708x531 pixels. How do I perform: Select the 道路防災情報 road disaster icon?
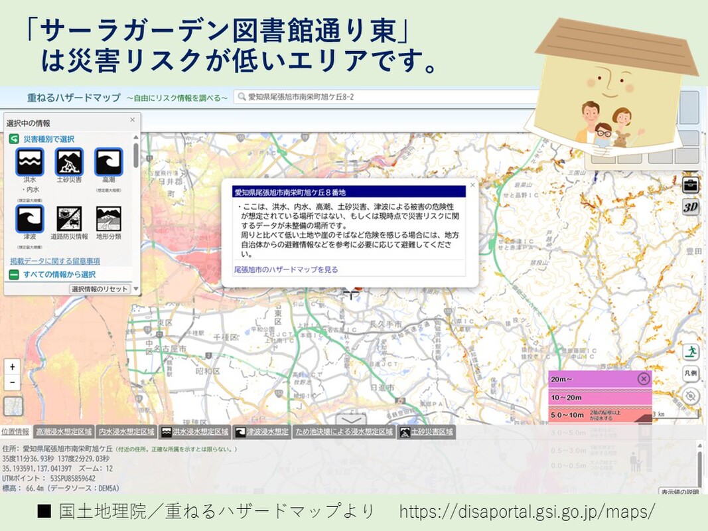coord(69,218)
